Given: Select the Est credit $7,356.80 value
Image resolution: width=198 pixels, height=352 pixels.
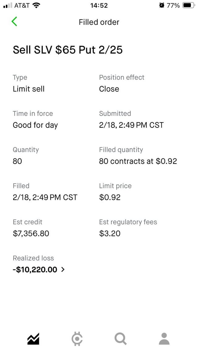Looking at the screenshot, I should [31, 233].
